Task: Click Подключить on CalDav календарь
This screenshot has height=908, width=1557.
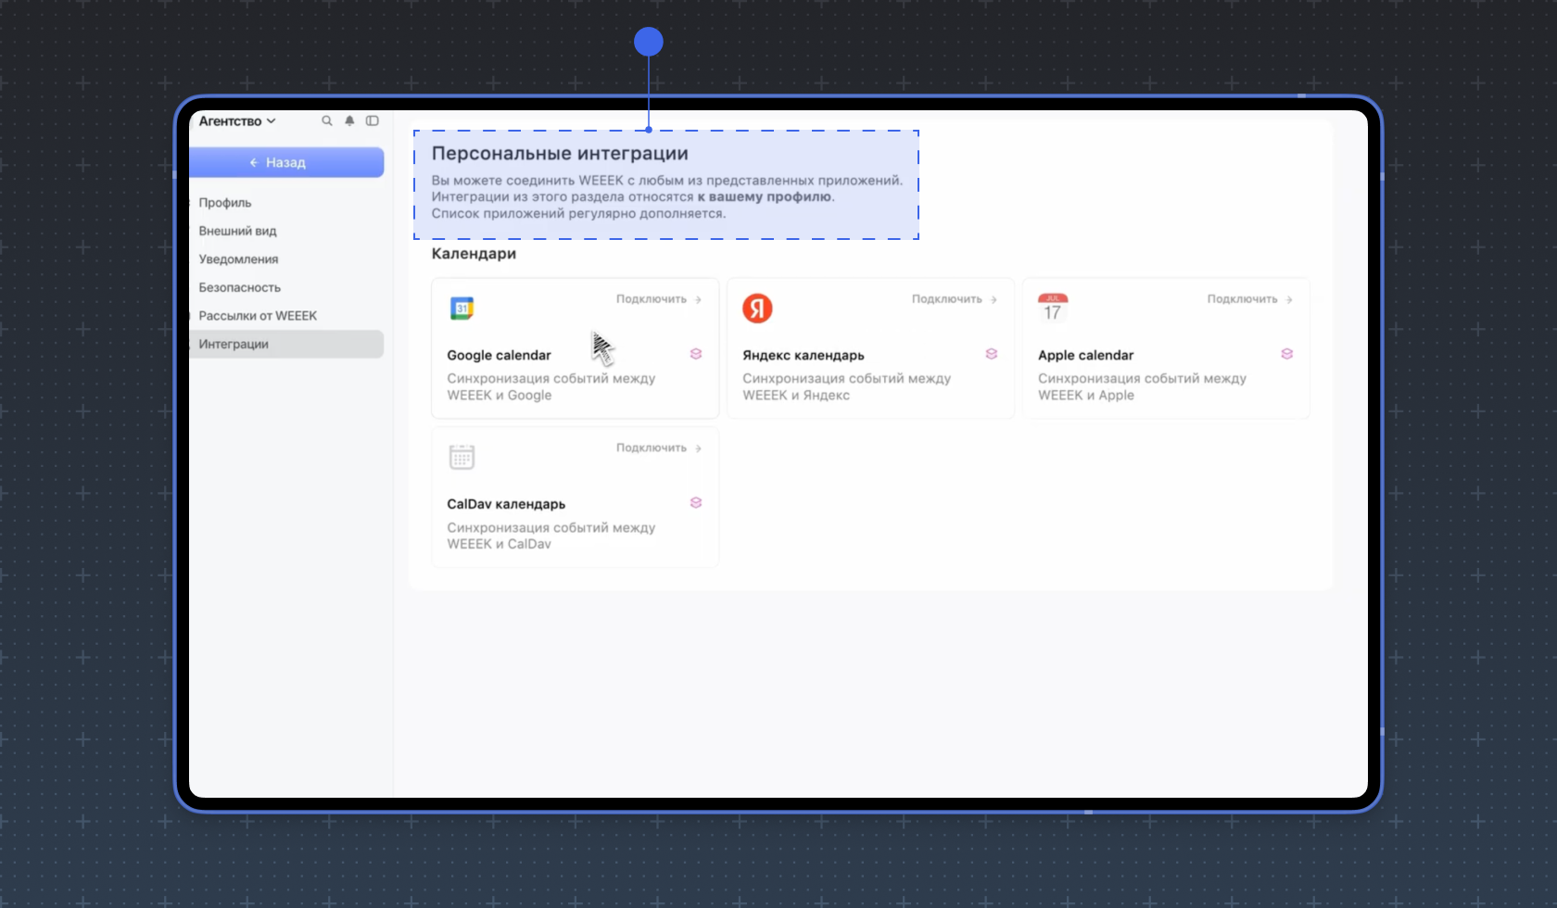Action: click(x=651, y=448)
